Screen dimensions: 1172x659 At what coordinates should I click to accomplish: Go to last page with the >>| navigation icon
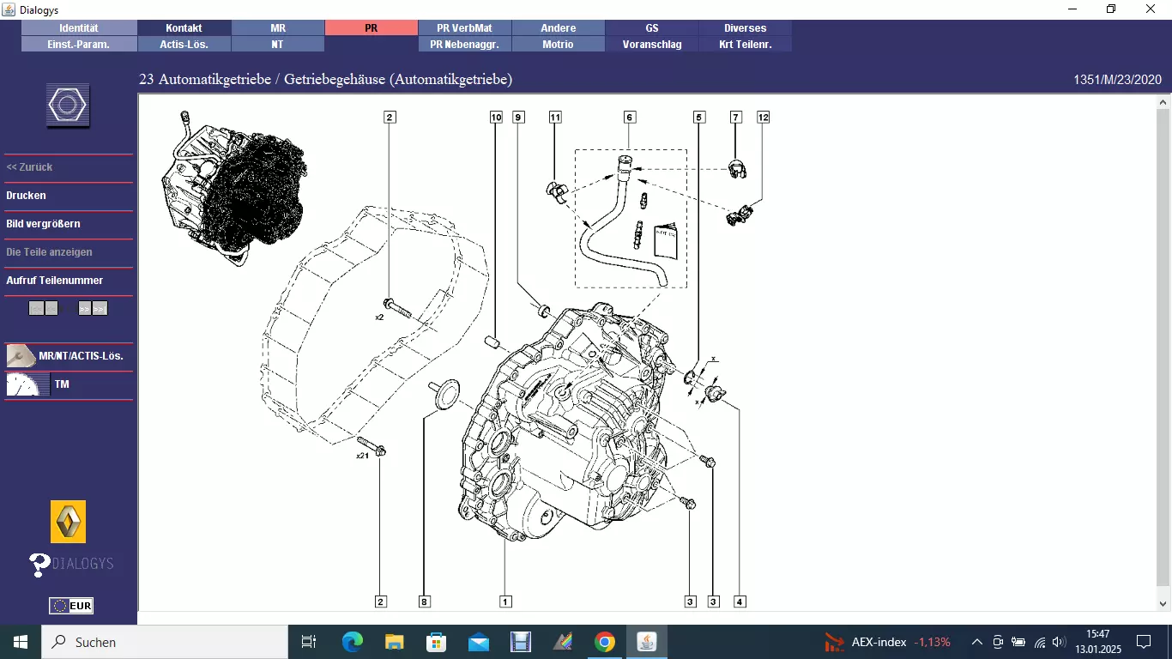tap(100, 308)
